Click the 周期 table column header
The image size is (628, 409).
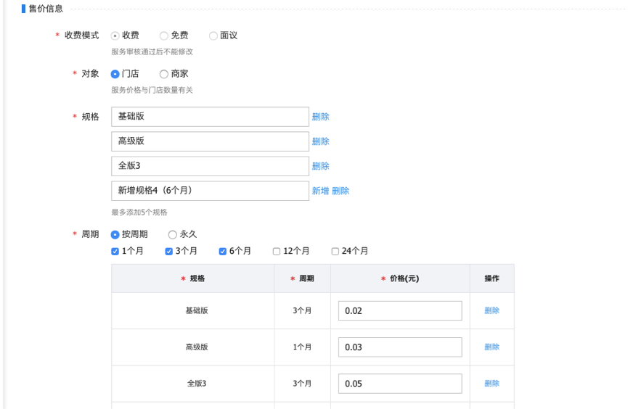coord(303,278)
